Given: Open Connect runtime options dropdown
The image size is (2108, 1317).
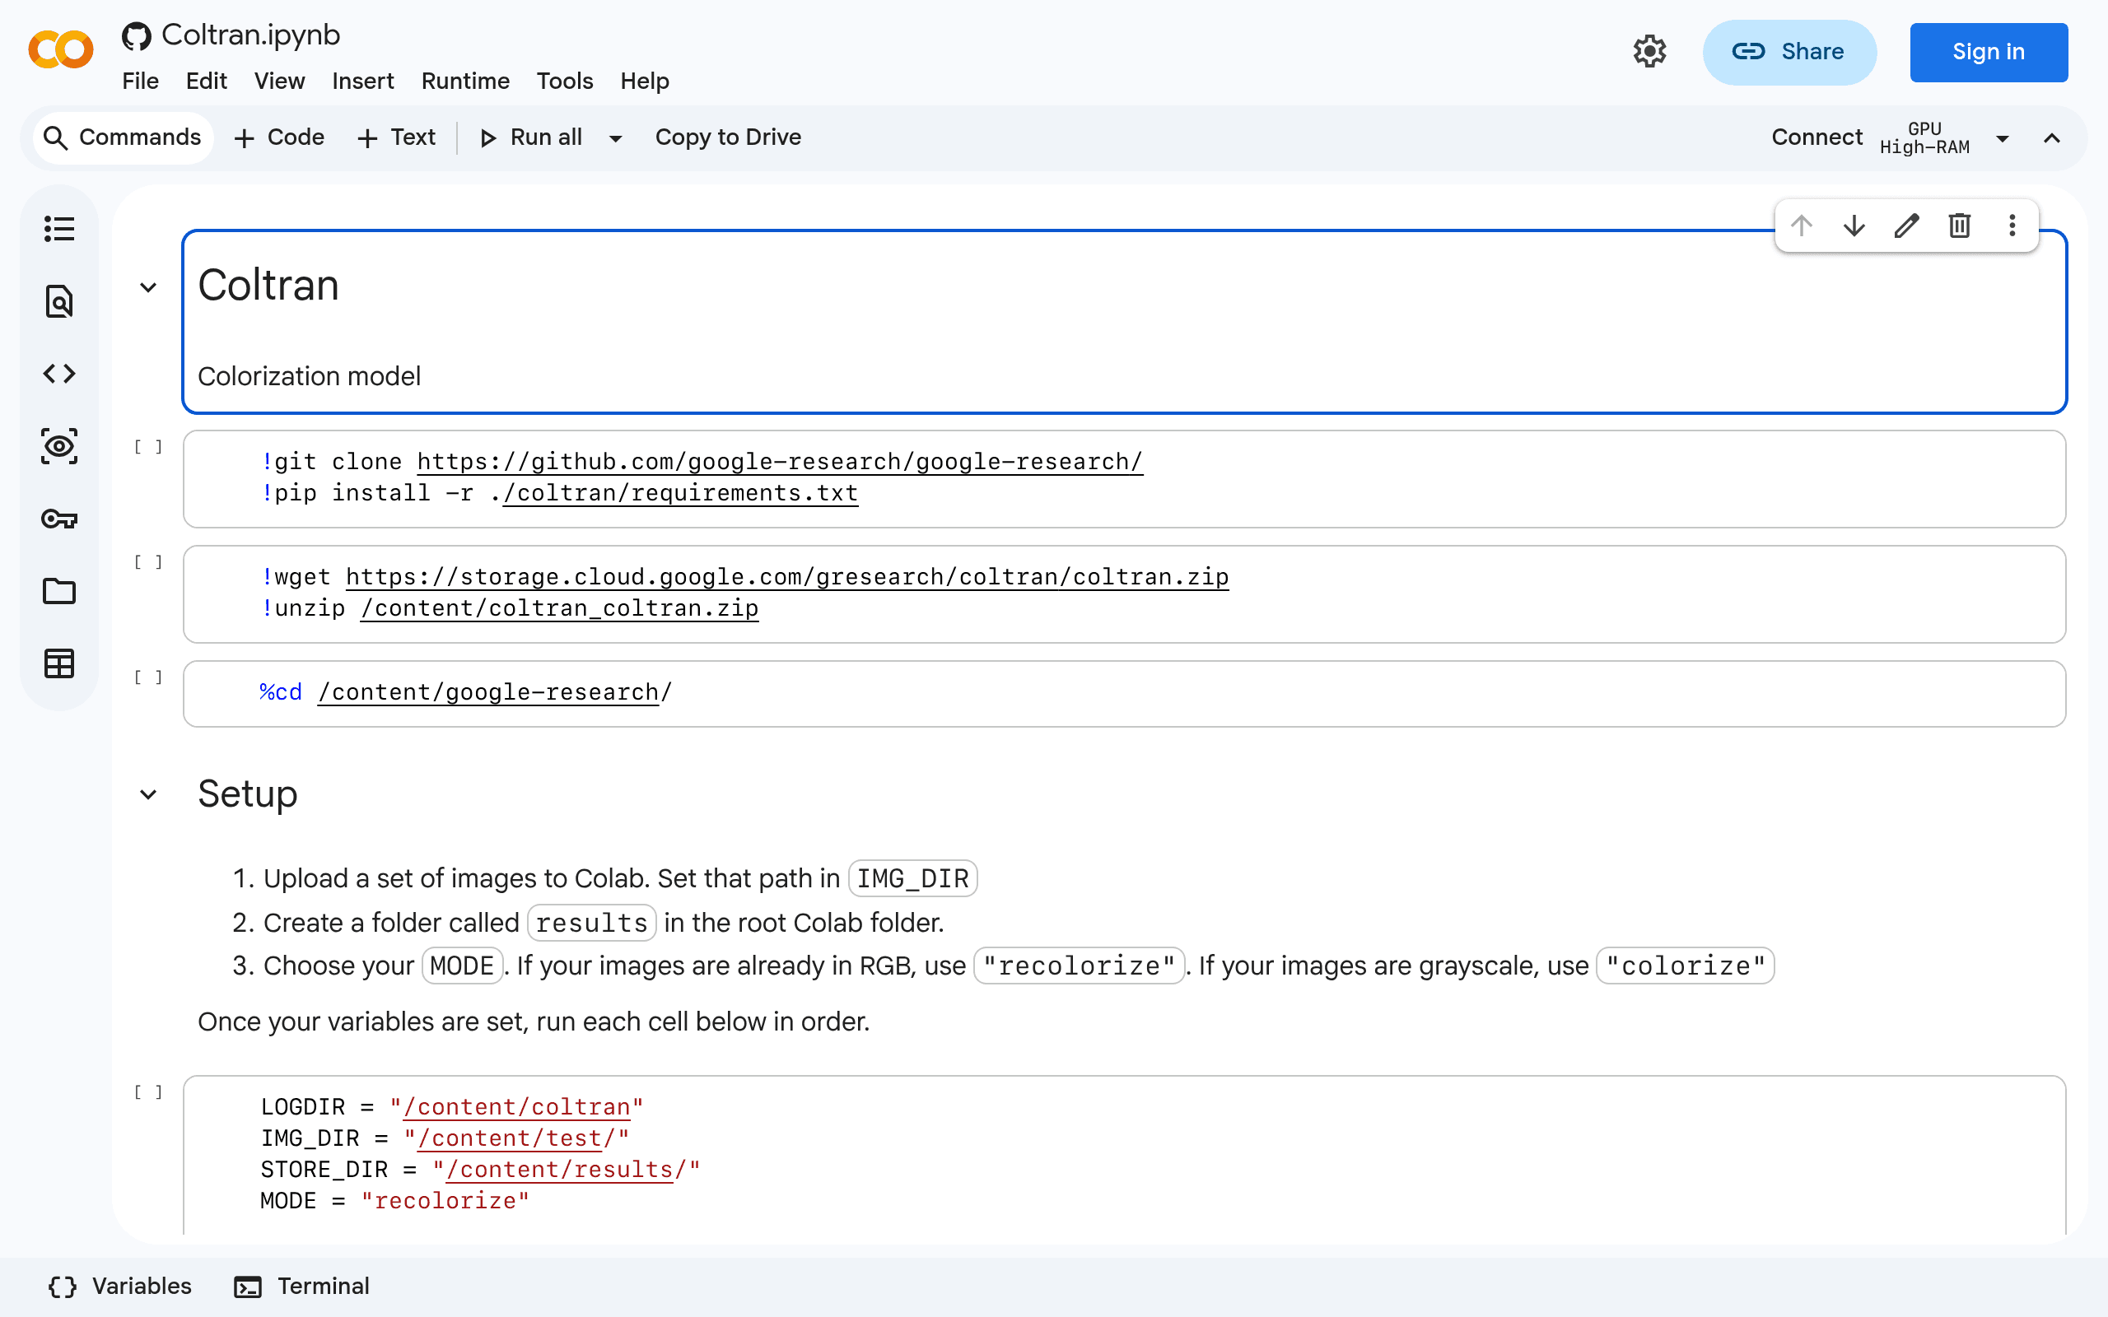Looking at the screenshot, I should pos(2003,138).
